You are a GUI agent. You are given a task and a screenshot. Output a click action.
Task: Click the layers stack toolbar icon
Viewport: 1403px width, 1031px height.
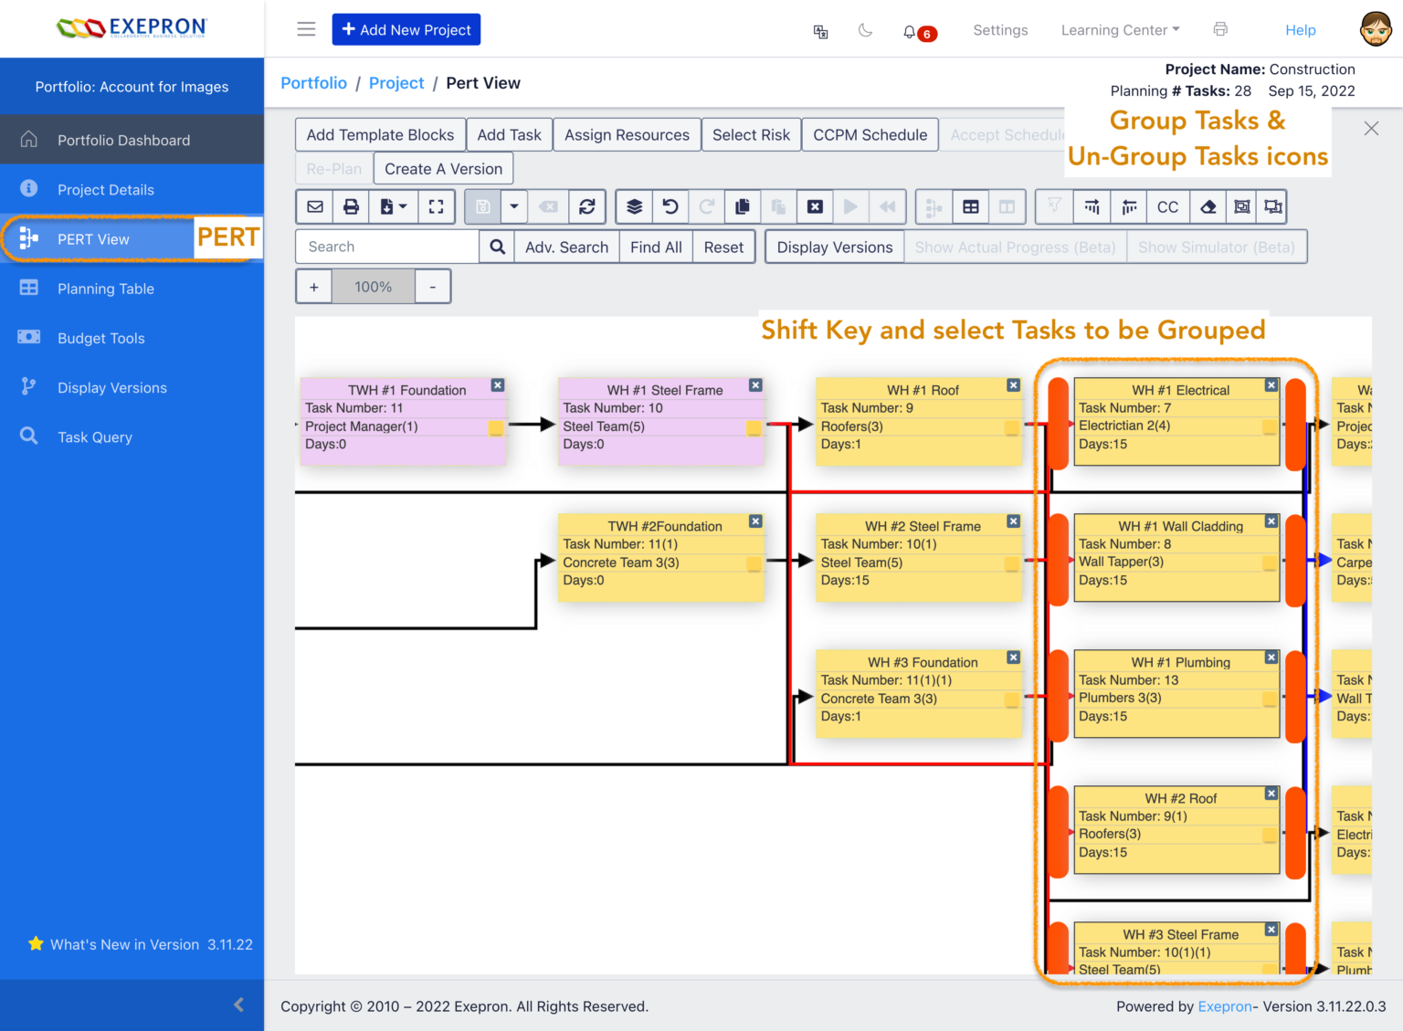tap(634, 207)
